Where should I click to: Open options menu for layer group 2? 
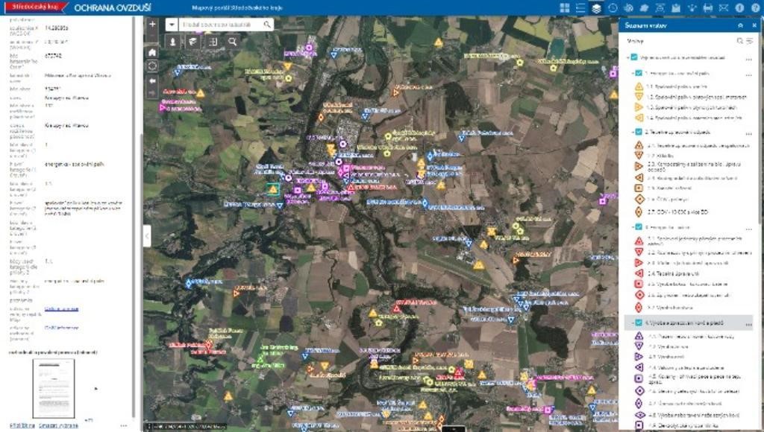click(749, 133)
